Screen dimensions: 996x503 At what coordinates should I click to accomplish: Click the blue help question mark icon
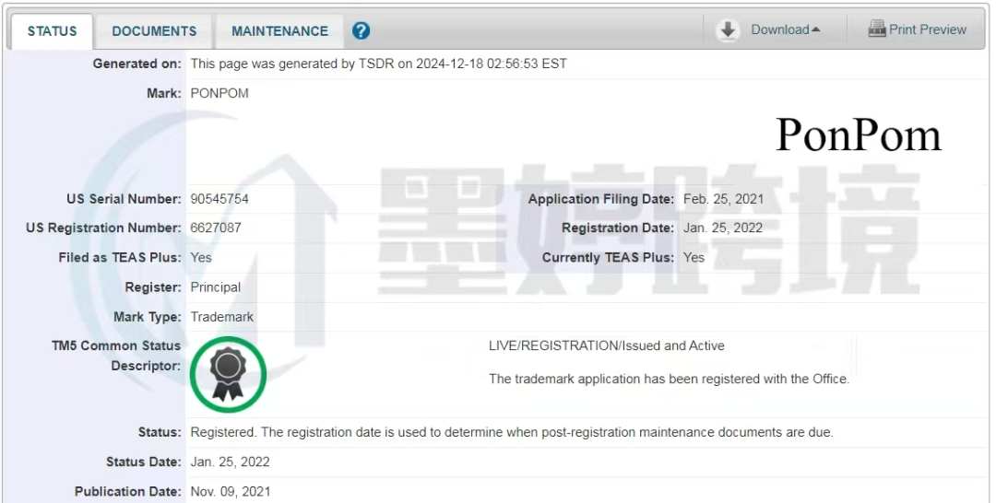[x=361, y=31]
